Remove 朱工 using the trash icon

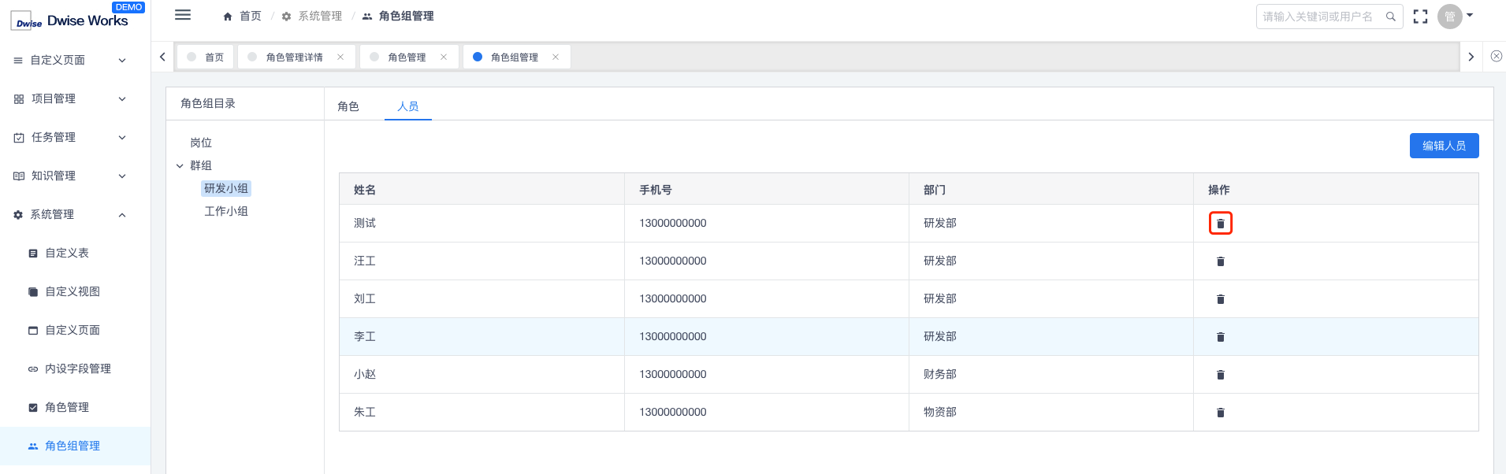[x=1220, y=413]
